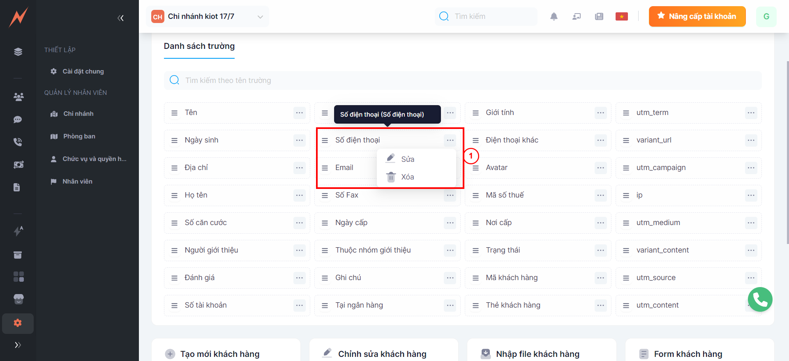Open the Chi nhánh kiot 17/7 branch dropdown
Image resolution: width=789 pixels, height=361 pixels.
point(208,16)
